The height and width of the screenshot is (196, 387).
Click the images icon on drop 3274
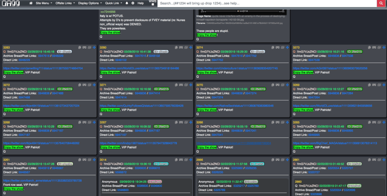[x=283, y=48]
